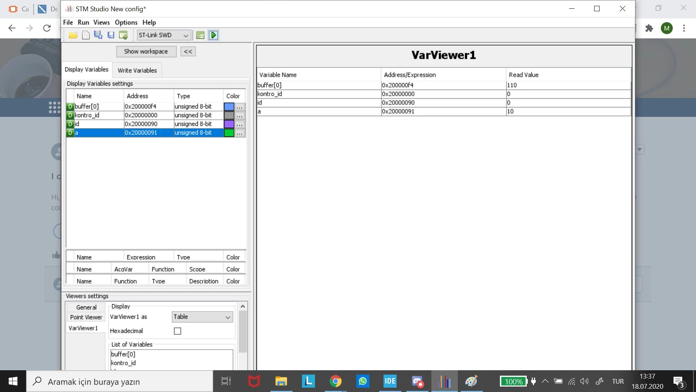Viewport: 696px width, 392px height.
Task: Toggle D flag for kontro_id variable
Action: (x=70, y=115)
